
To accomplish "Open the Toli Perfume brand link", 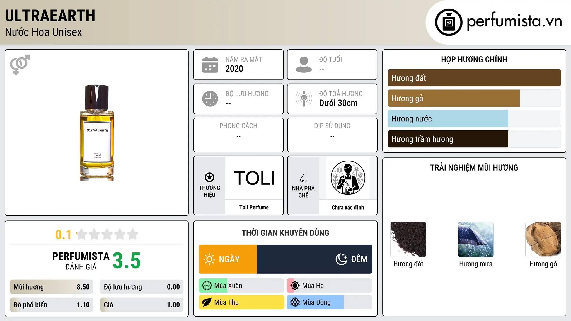I will [254, 207].
